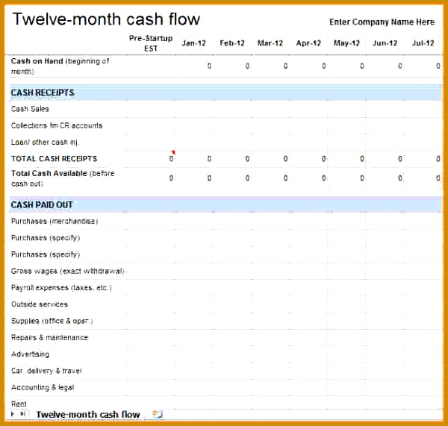
Task: Select the Repairs & maintenance label
Action: coord(50,337)
